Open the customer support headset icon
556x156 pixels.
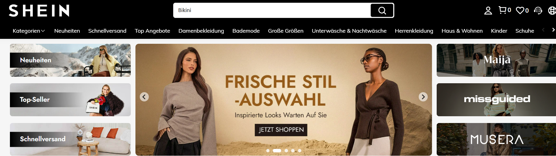[x=538, y=10]
